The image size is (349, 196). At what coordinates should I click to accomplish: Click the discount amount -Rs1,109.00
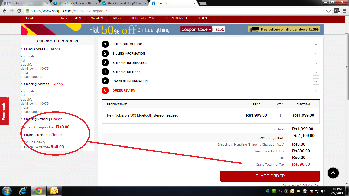tap(303, 136)
